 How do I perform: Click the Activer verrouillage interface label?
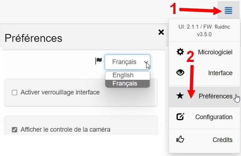[x=60, y=92]
